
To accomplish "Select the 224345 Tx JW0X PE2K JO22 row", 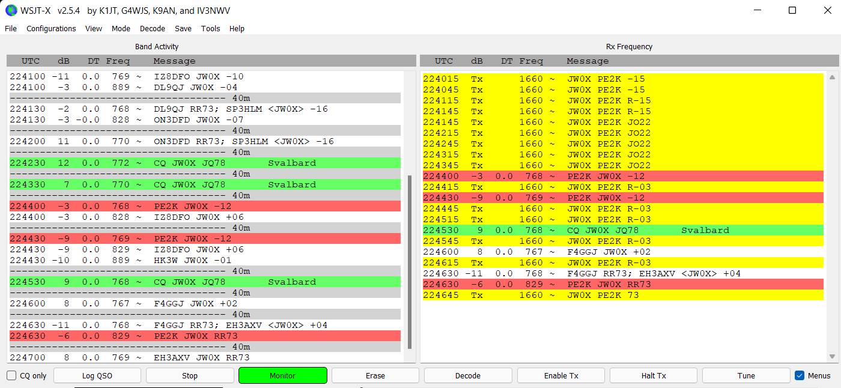I will 623,165.
